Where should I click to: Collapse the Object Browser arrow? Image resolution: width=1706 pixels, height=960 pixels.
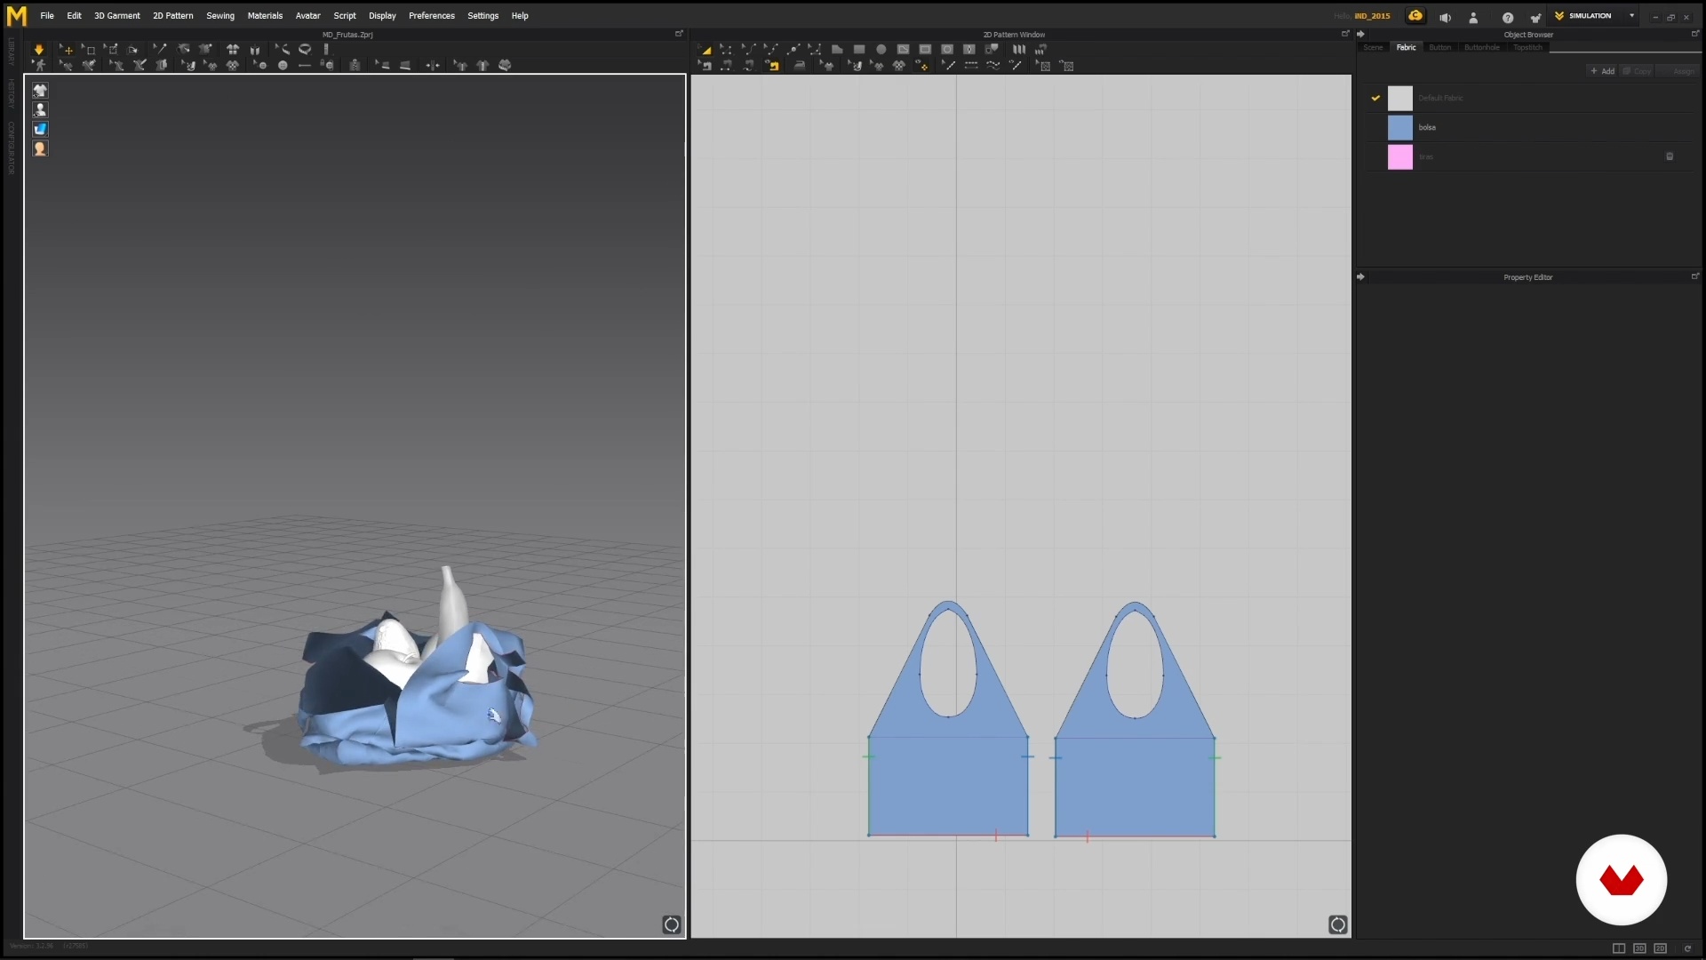click(1360, 35)
